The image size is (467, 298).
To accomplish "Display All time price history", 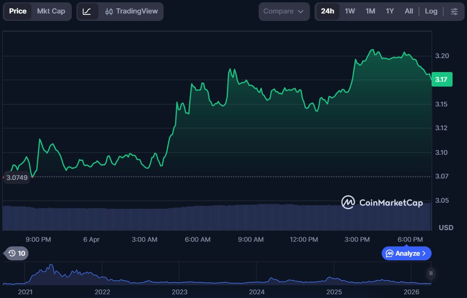I will click(409, 11).
